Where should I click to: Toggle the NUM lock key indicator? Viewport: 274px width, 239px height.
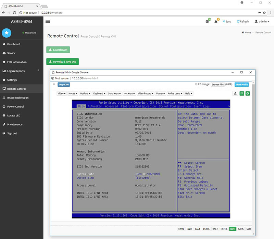pos(233,229)
